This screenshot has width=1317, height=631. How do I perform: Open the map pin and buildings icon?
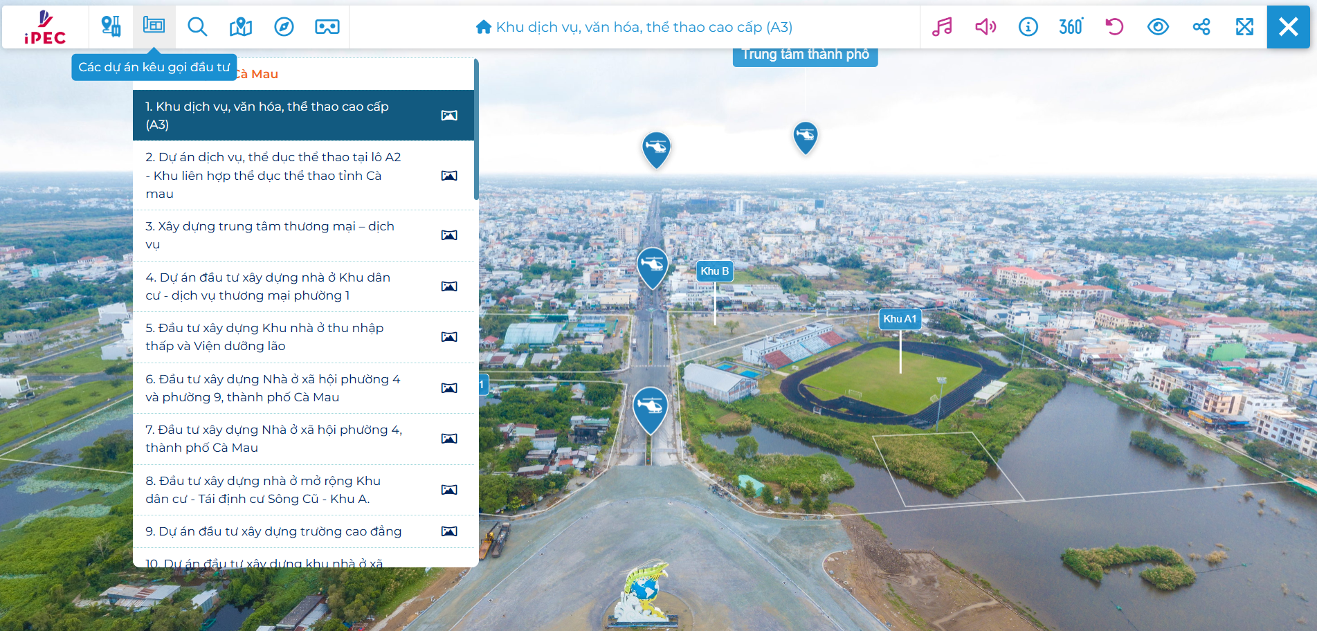click(111, 27)
